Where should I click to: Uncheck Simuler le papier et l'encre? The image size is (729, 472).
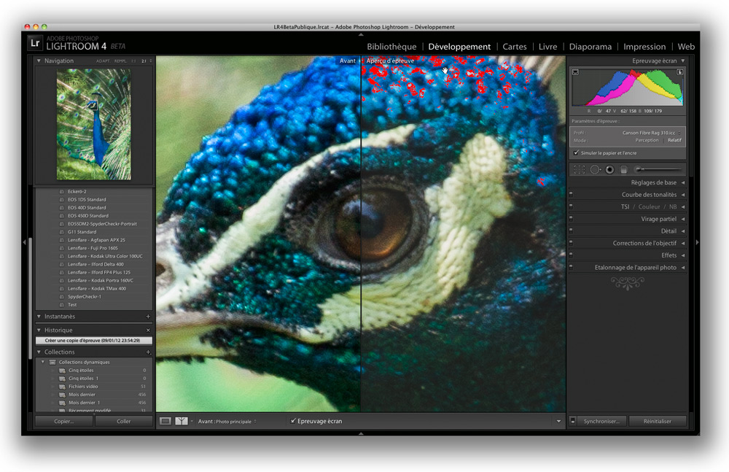tap(577, 152)
